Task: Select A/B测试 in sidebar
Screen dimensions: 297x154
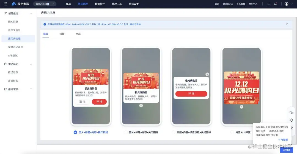Action: pos(13,55)
